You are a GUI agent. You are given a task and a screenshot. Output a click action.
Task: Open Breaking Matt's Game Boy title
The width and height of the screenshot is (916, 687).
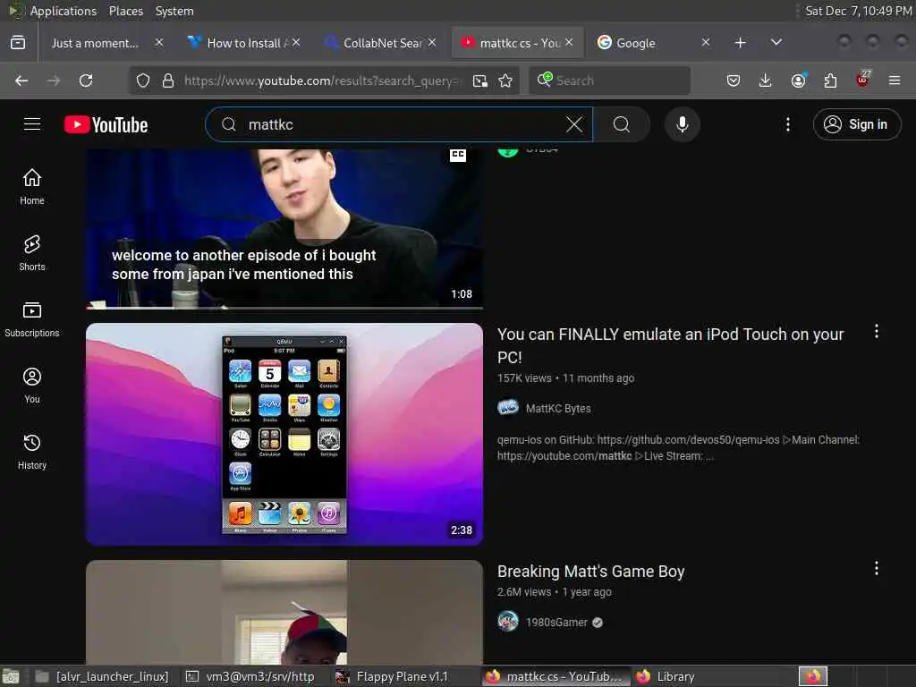click(x=590, y=572)
